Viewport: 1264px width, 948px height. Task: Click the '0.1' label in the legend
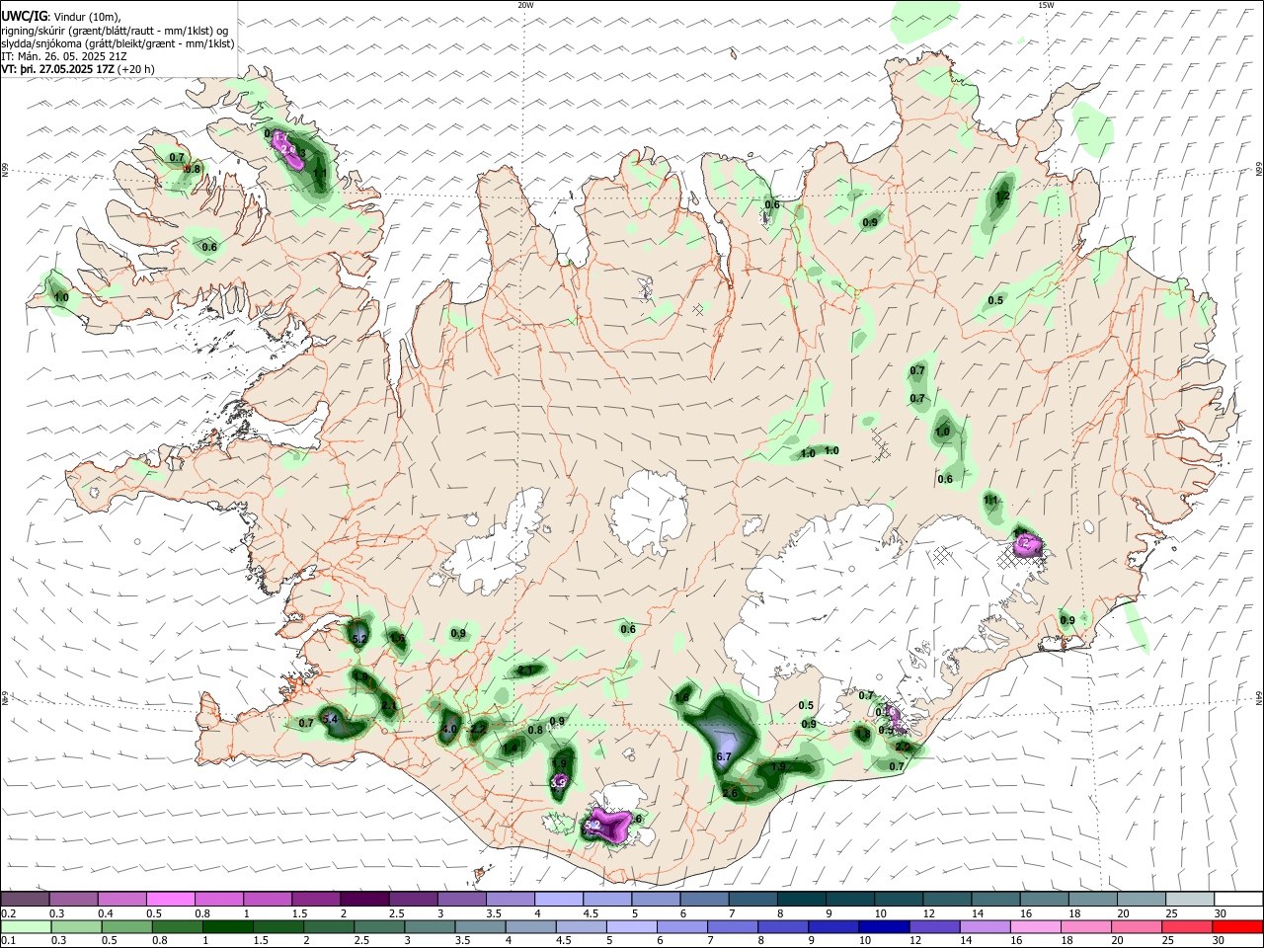click(x=8, y=941)
